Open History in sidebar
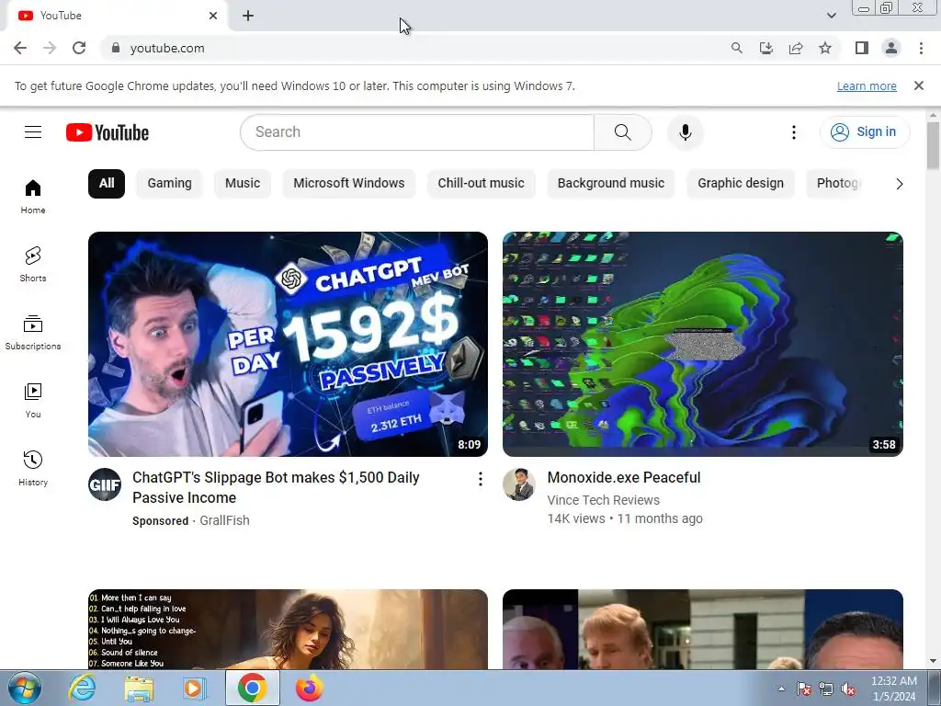This screenshot has height=706, width=941. point(33,468)
